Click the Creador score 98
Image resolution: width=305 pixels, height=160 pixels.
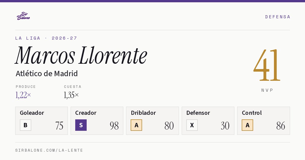pos(114,126)
